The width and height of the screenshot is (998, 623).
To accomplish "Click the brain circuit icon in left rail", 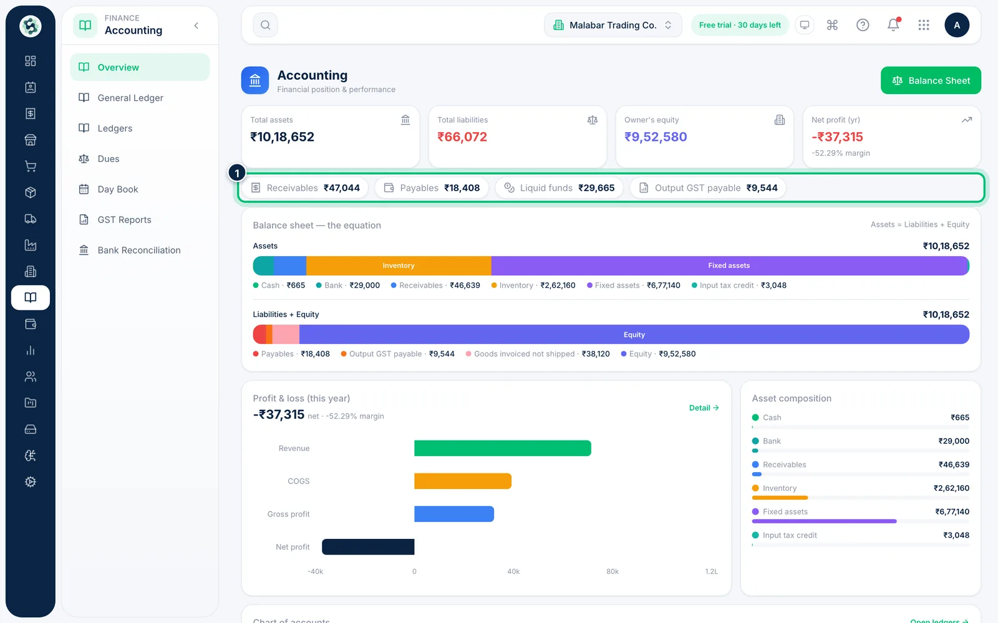I will [31, 455].
